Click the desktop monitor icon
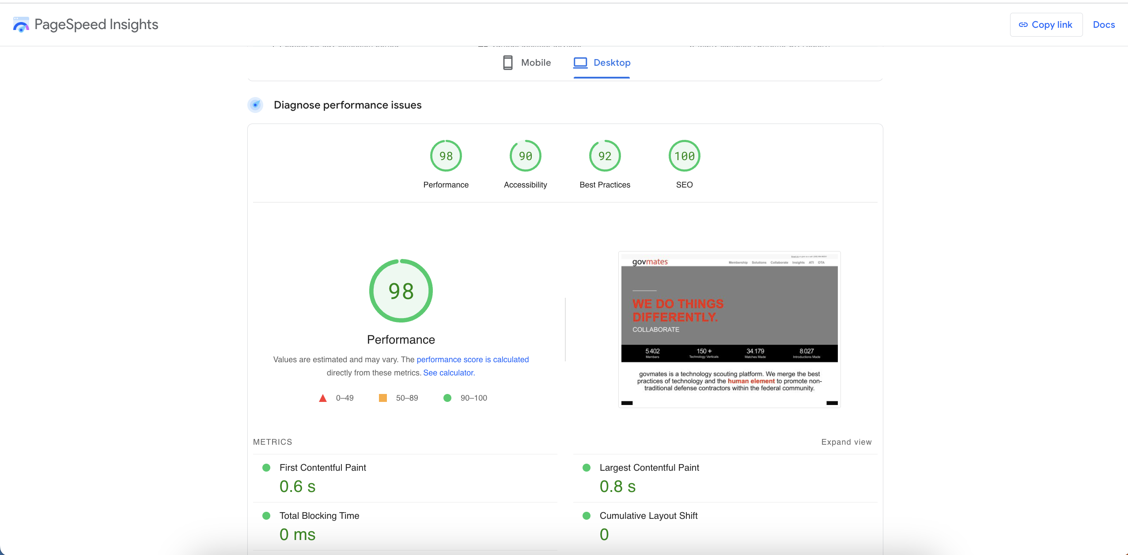The height and width of the screenshot is (555, 1128). point(580,63)
